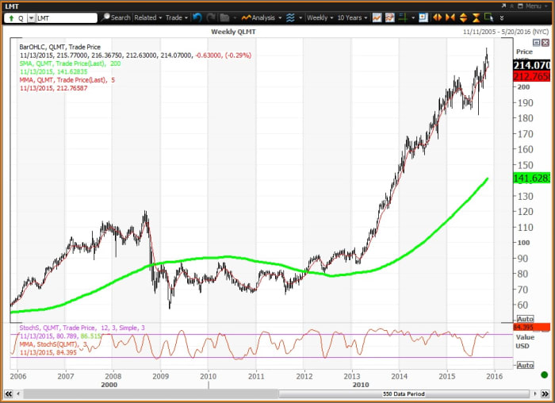This screenshot has height=403, width=555.
Task: Click the green 141.628 SMA value label
Action: tap(532, 178)
